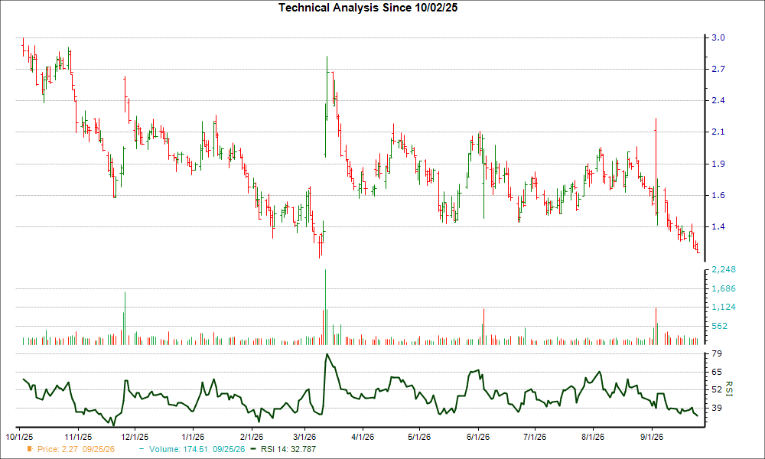Click the 2.7 price axis label
Screen dimensions: 765x459
[x=718, y=69]
